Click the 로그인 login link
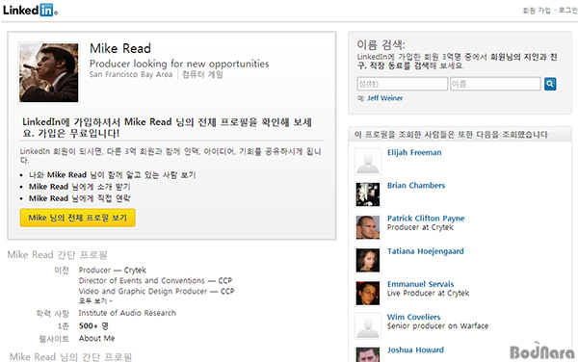This screenshot has height=362, width=578. tap(567, 11)
